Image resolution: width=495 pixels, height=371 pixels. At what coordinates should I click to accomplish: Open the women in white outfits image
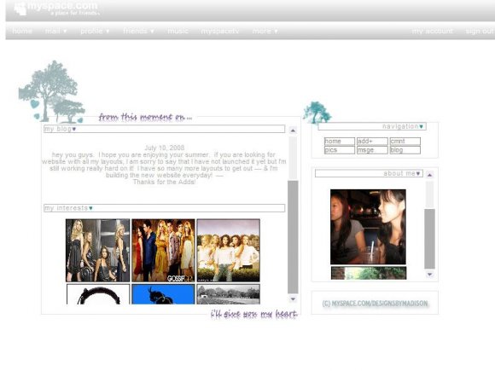229,251
